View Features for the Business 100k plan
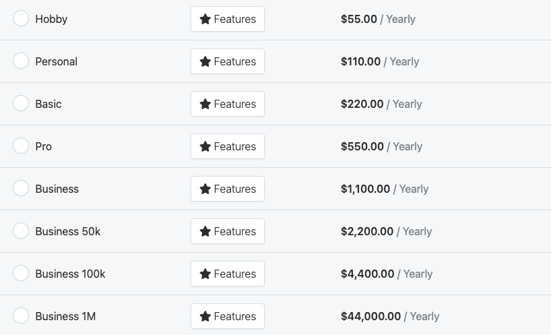Screen dimensions: 551x335 pyautogui.click(x=228, y=274)
